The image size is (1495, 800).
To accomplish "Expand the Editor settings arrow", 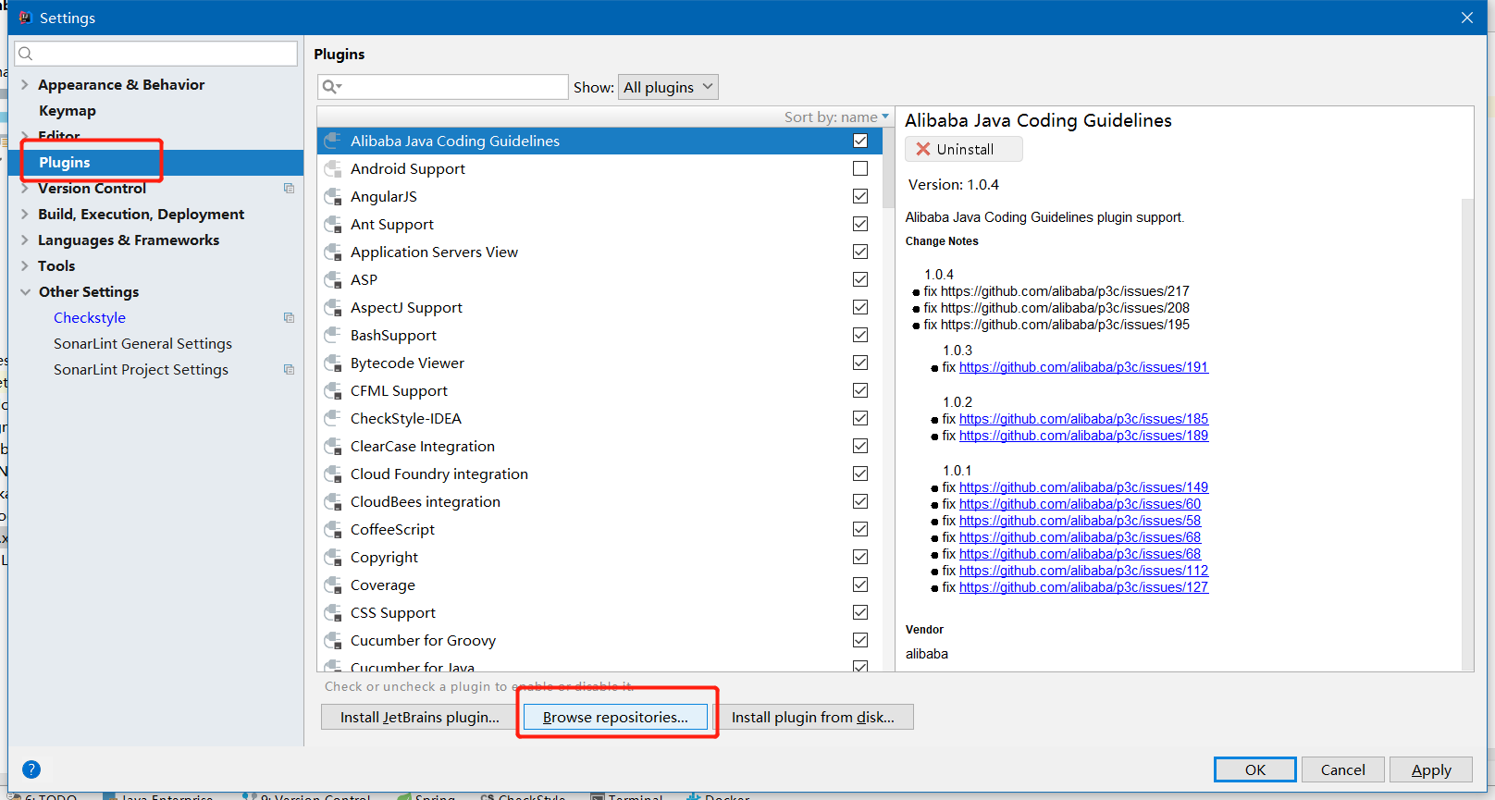I will [25, 136].
